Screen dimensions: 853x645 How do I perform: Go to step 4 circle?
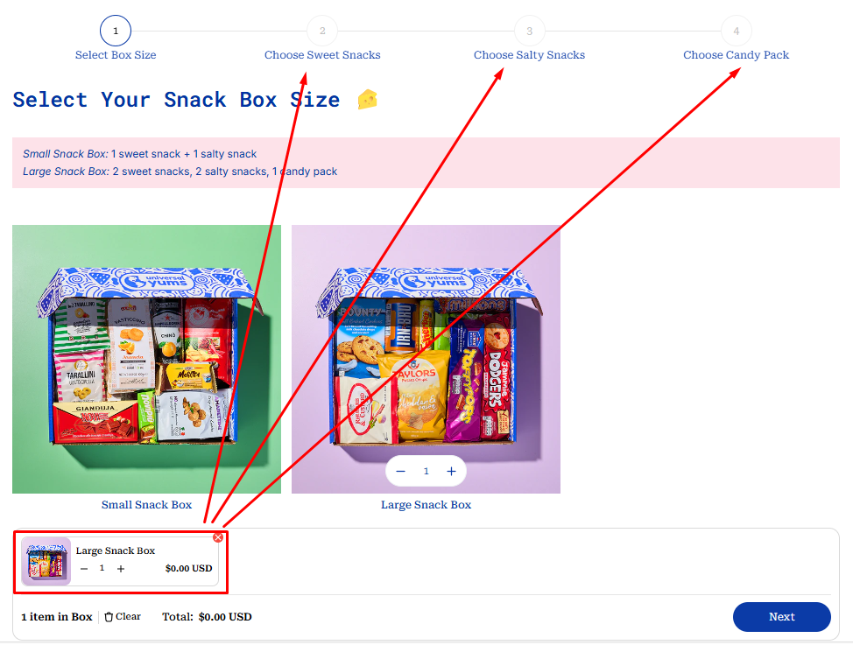pos(736,31)
